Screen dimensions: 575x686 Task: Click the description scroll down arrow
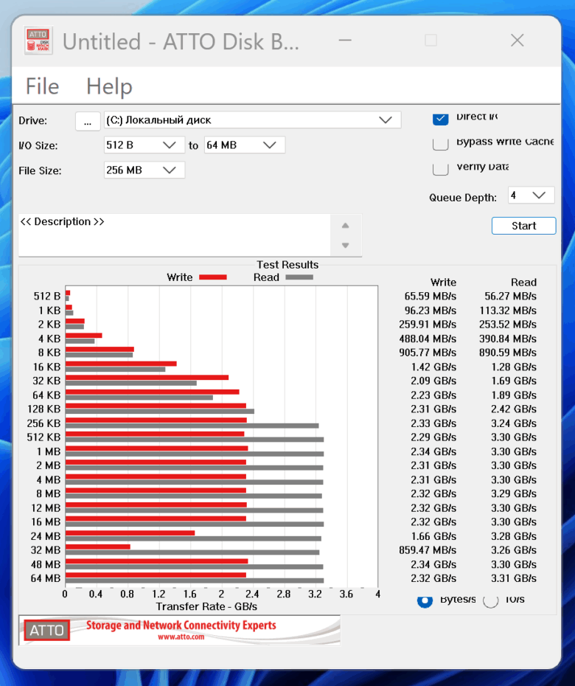coord(346,246)
